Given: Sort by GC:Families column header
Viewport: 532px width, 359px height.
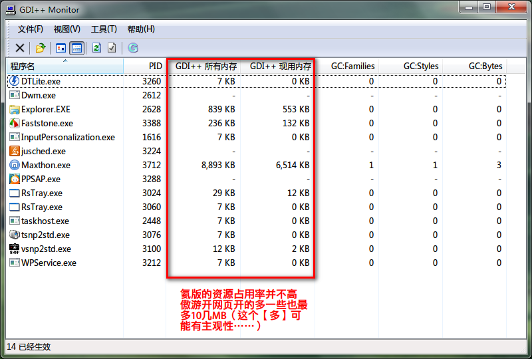Looking at the screenshot, I should pyautogui.click(x=346, y=66).
